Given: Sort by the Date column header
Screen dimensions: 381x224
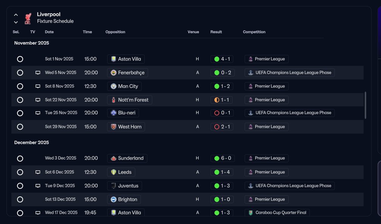Looking at the screenshot, I should 49,32.
